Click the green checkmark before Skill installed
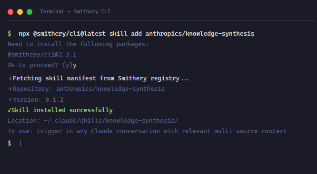This screenshot has height=174, width=317. (x=10, y=110)
